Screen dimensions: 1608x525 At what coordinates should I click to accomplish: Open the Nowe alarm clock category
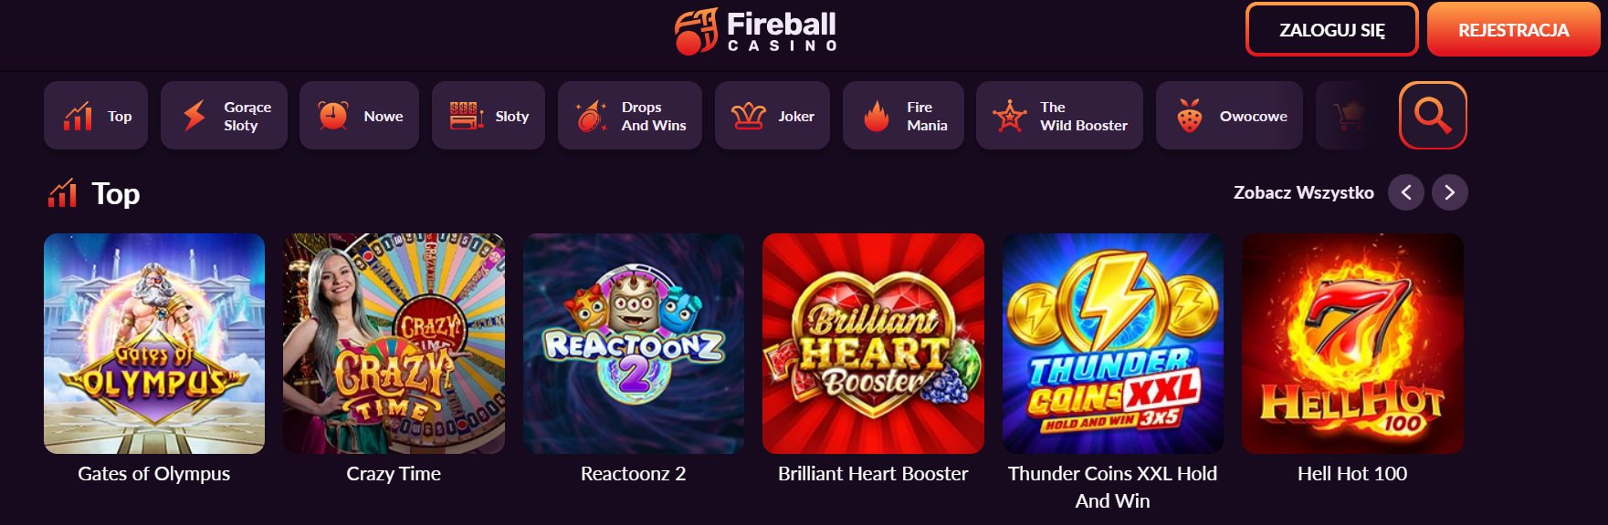pos(359,115)
